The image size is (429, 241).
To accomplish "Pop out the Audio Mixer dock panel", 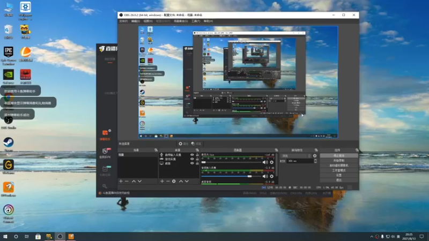I will point(276,150).
